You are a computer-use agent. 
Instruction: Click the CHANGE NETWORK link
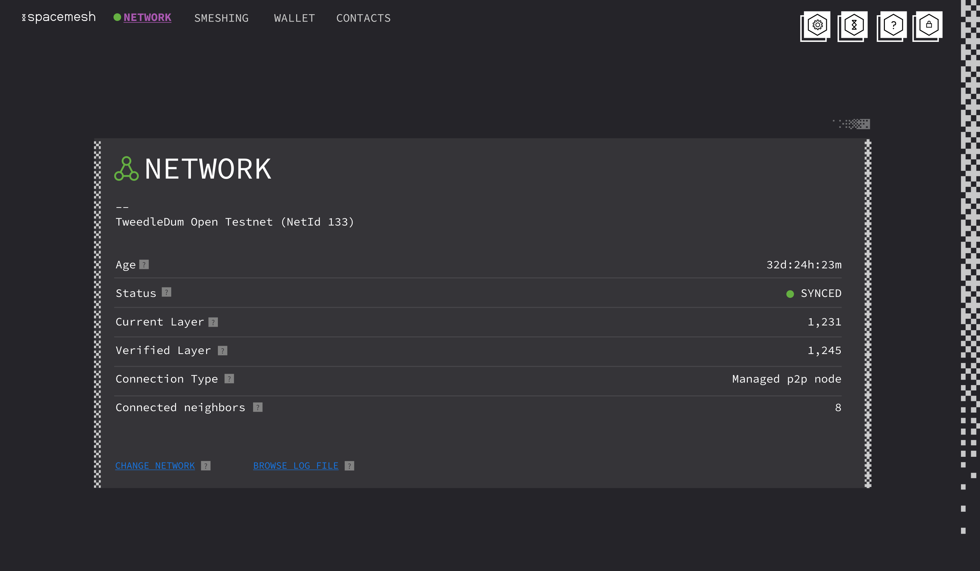[155, 466]
